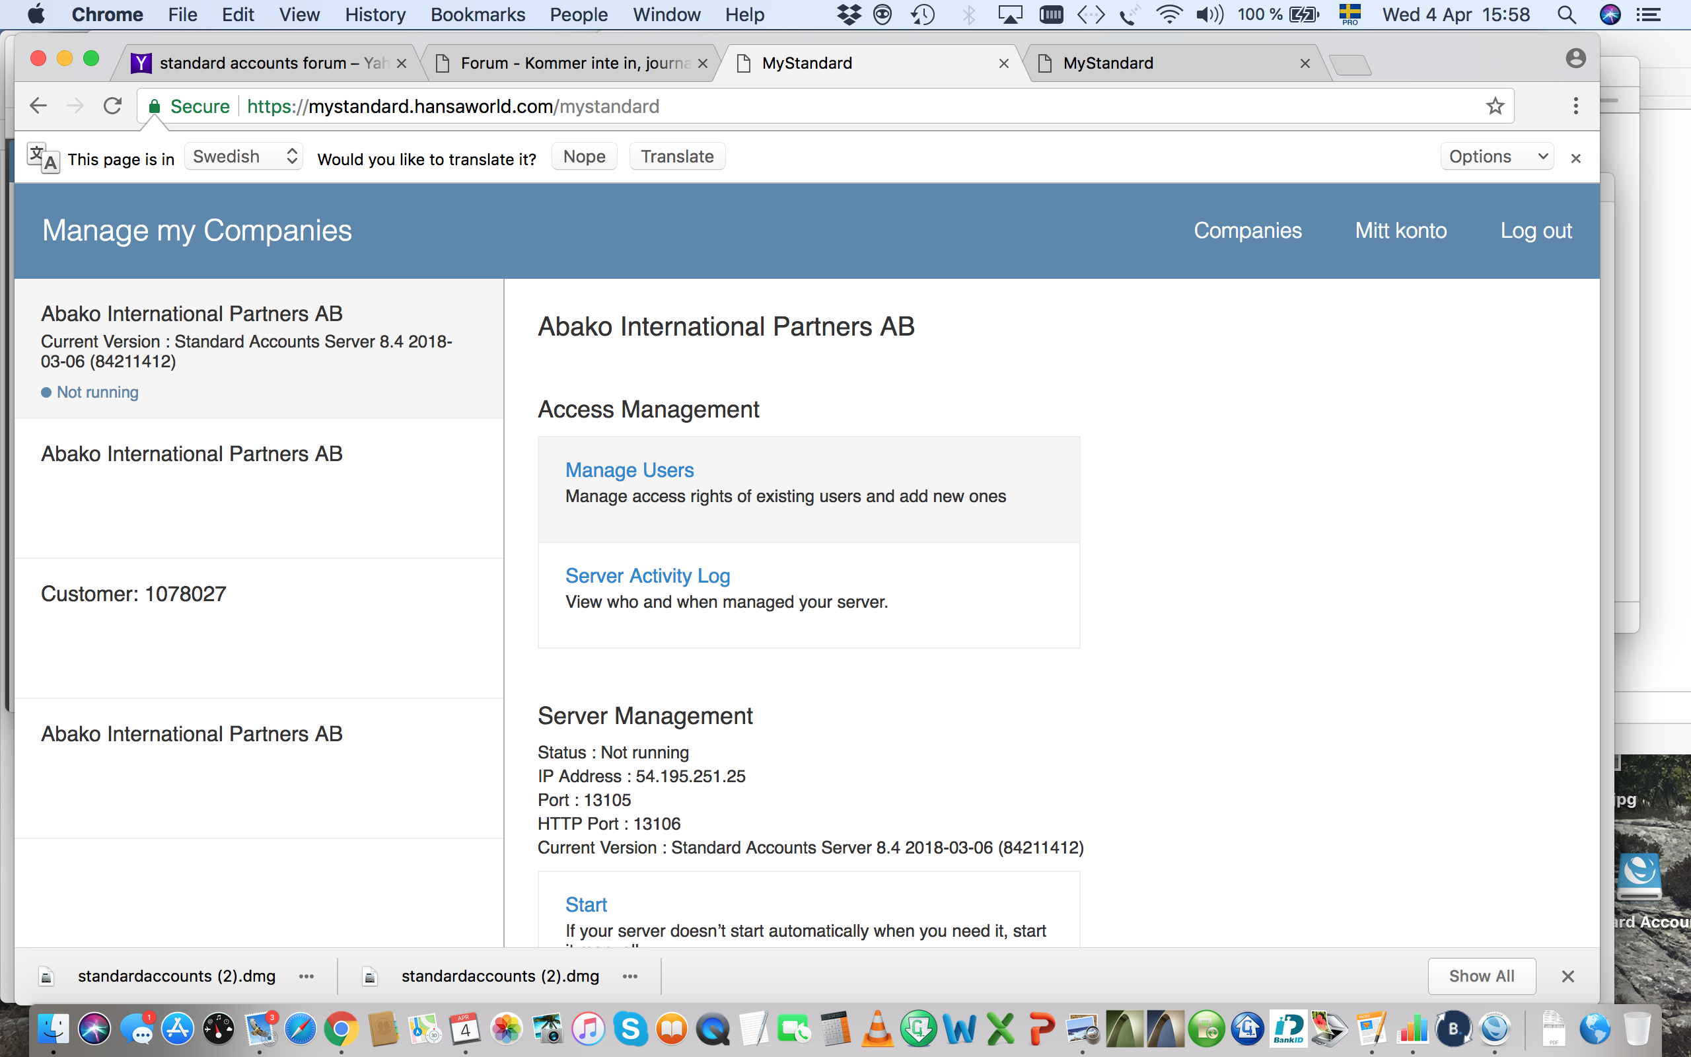Screen dimensions: 1691x1057
Task: Launch BankID from the dock
Action: [x=1289, y=1029]
